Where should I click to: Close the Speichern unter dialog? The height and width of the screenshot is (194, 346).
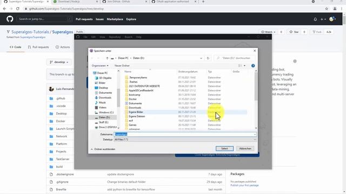pos(255,51)
